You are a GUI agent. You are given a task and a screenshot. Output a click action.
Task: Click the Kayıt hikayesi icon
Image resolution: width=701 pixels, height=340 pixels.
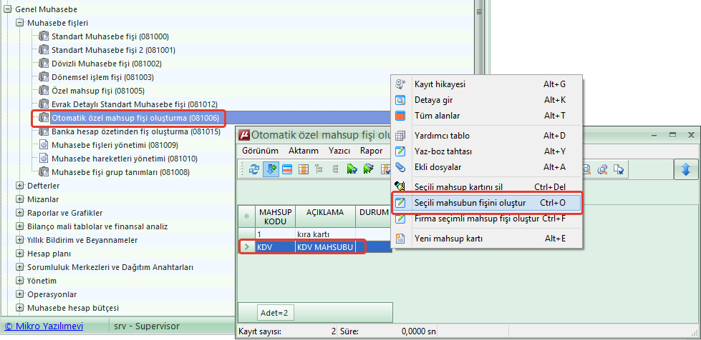pyautogui.click(x=401, y=84)
